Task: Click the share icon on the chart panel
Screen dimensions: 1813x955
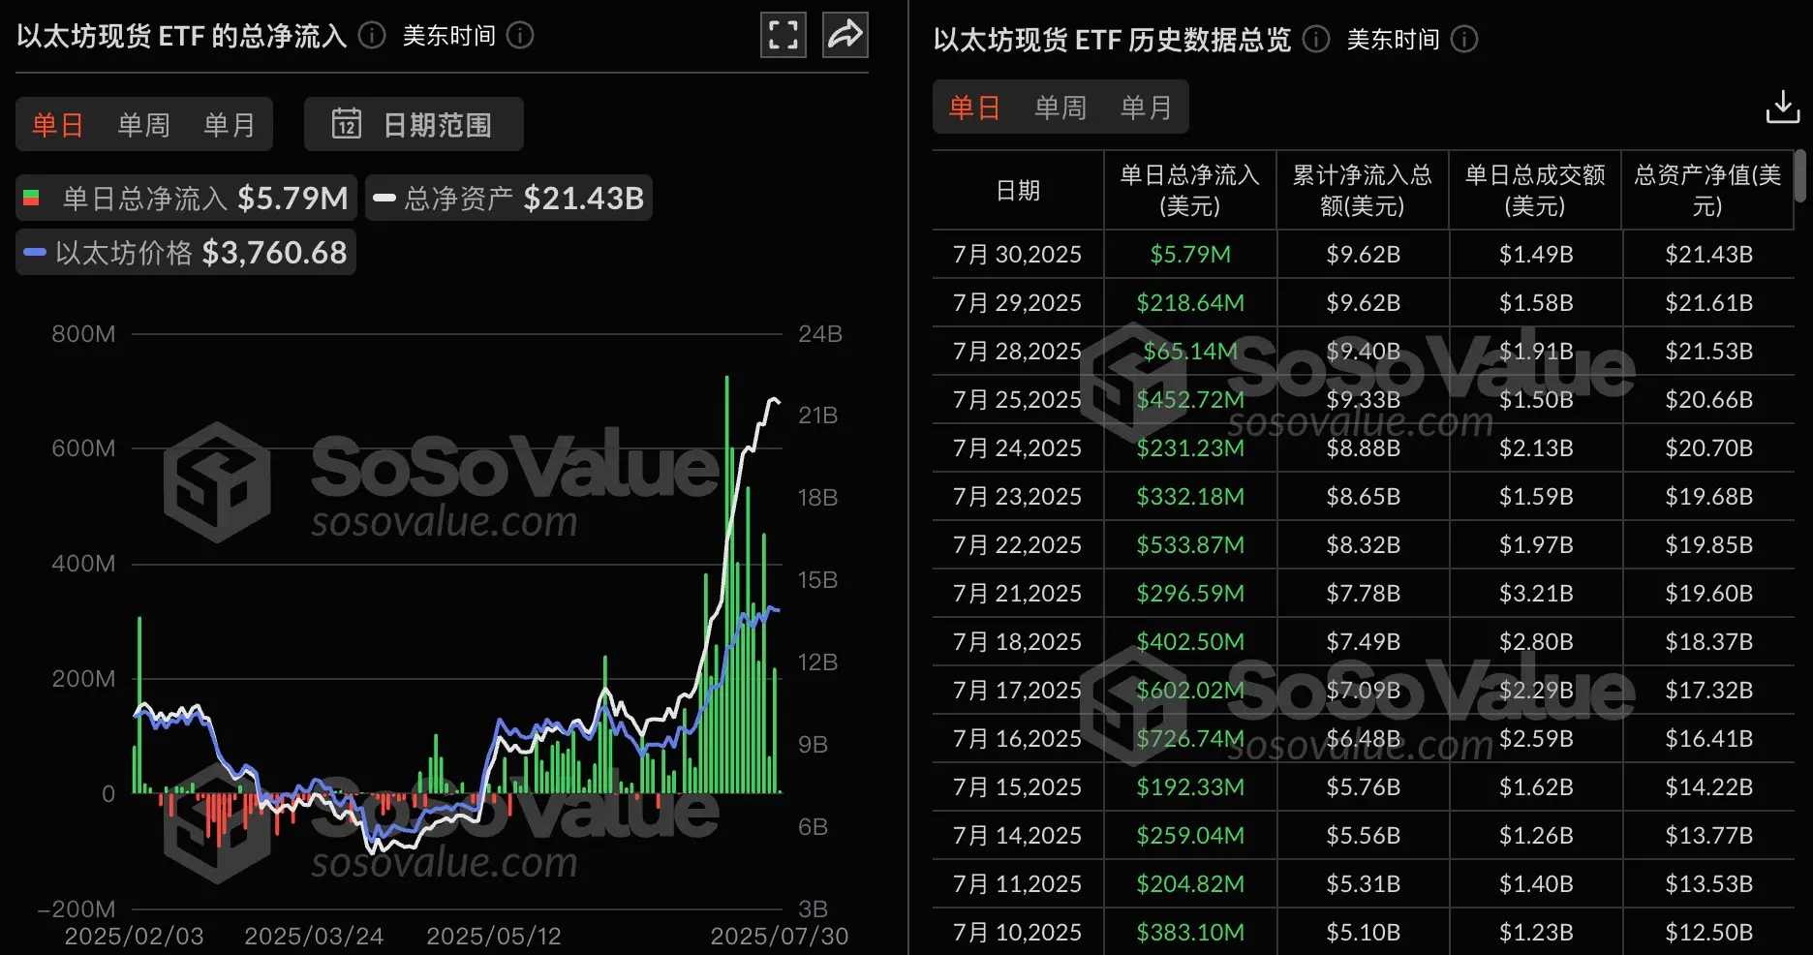Action: point(844,34)
